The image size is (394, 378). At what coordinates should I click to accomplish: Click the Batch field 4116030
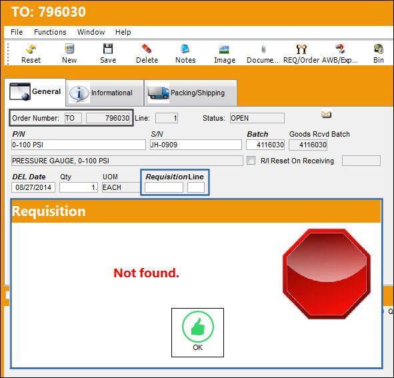tap(265, 145)
